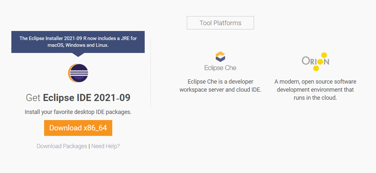The width and height of the screenshot is (376, 173).
Task: Click the Eclipse IDE logo icon
Action: click(78, 73)
